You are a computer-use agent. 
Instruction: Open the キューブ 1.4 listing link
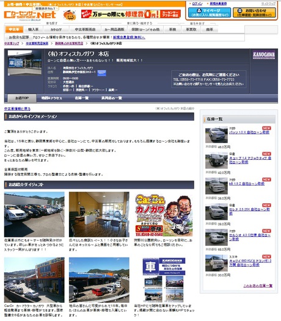pos(250,160)
